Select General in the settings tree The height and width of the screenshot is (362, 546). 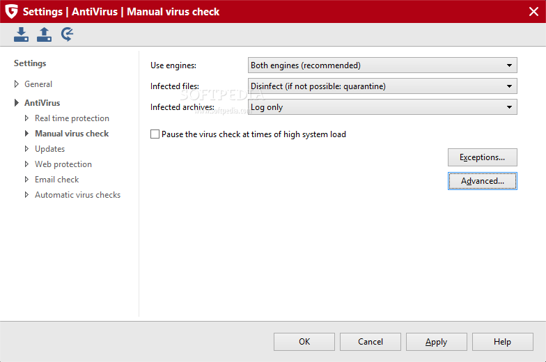[38, 84]
